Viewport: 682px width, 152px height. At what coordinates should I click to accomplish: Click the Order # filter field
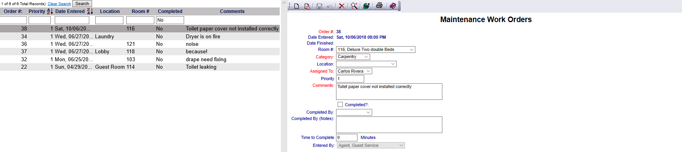point(13,20)
